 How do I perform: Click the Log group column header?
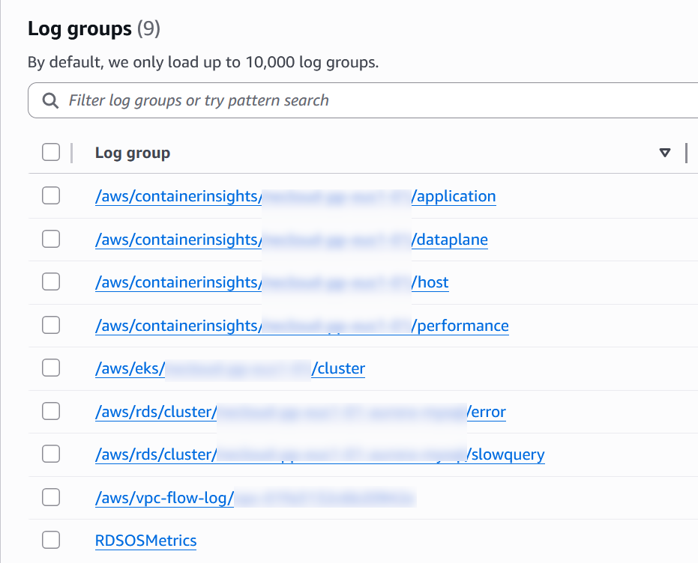pyautogui.click(x=133, y=153)
